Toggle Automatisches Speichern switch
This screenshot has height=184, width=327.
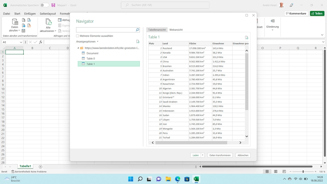45,5
